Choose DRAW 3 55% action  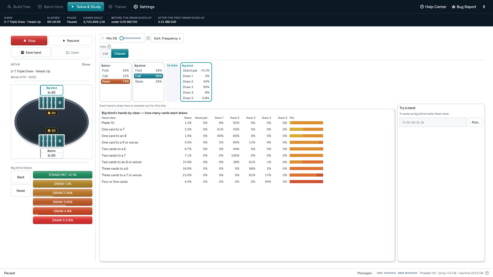click(63, 202)
